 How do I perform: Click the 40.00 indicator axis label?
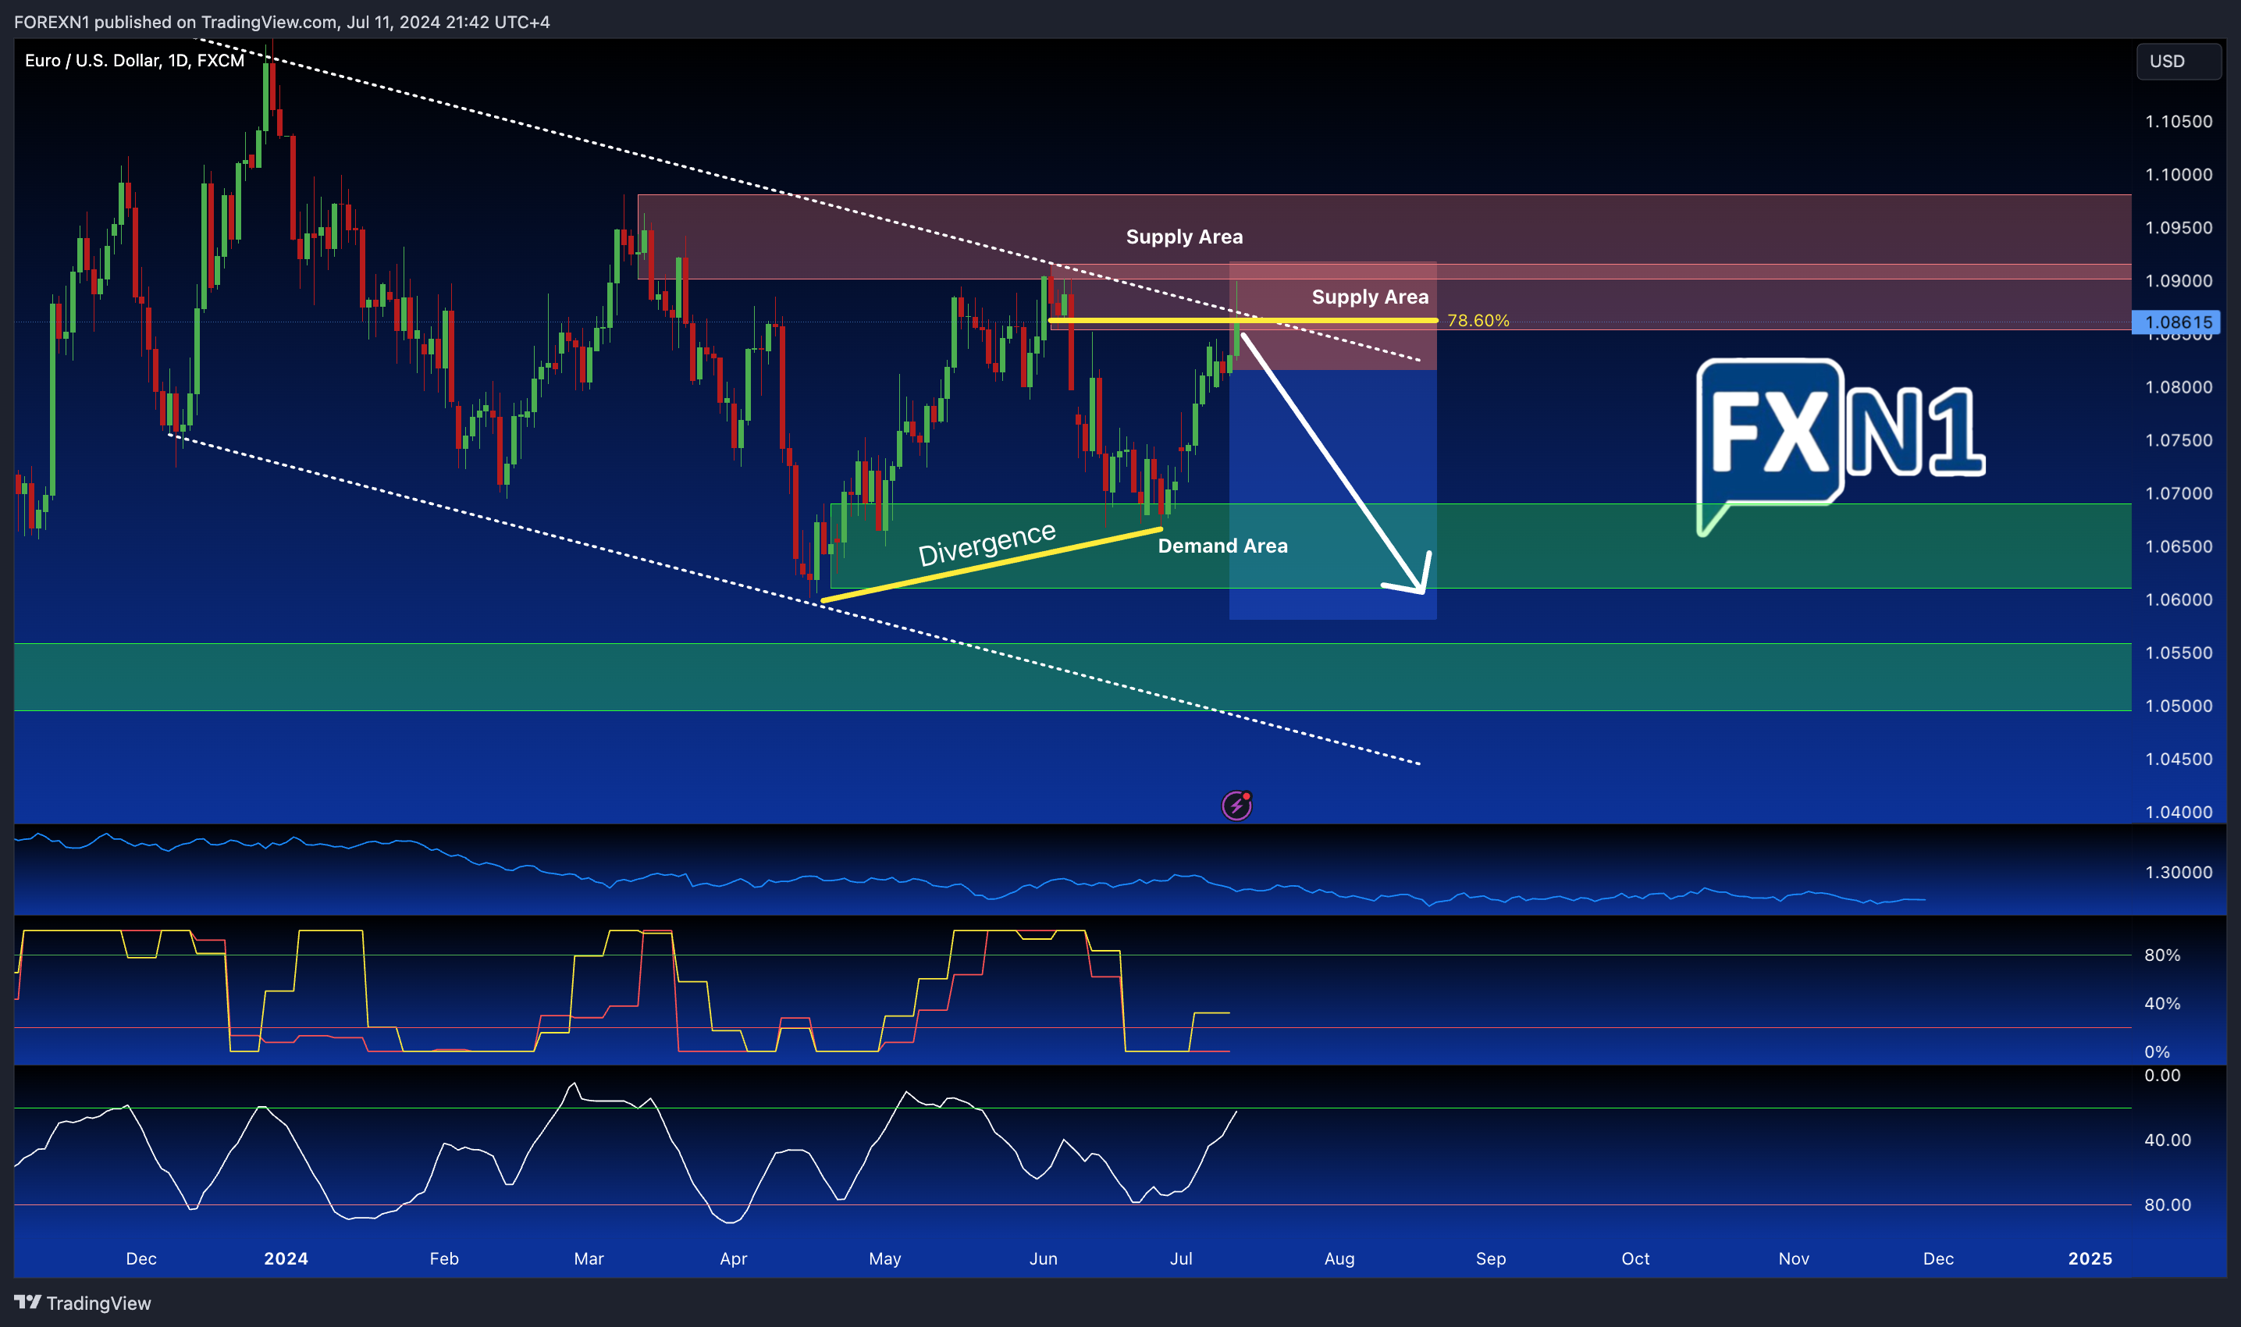(x=2167, y=1140)
